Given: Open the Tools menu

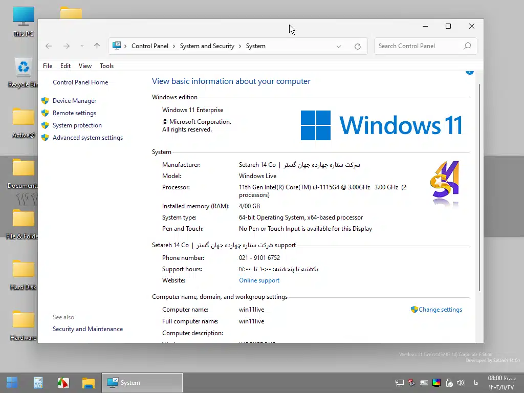Looking at the screenshot, I should tap(106, 66).
